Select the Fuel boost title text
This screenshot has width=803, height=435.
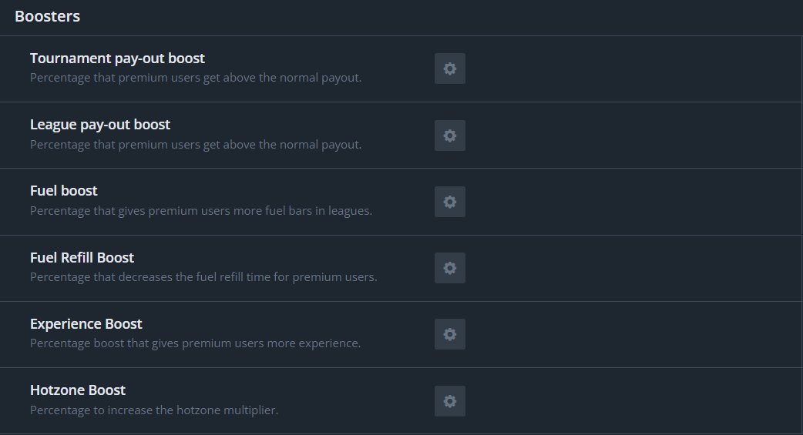tap(64, 191)
